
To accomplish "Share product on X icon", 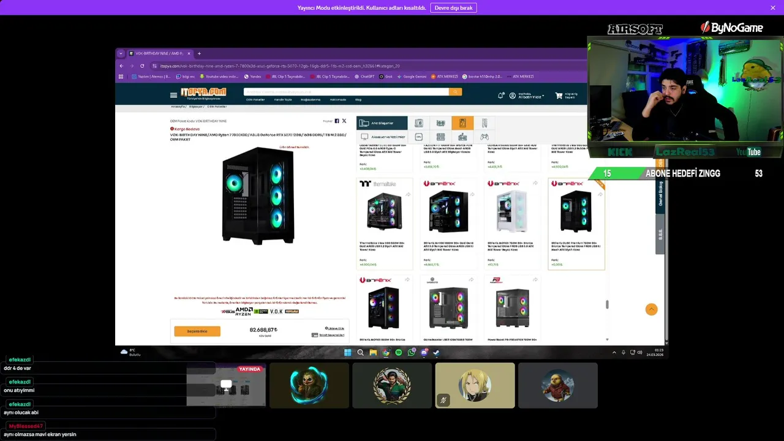I will (x=344, y=121).
